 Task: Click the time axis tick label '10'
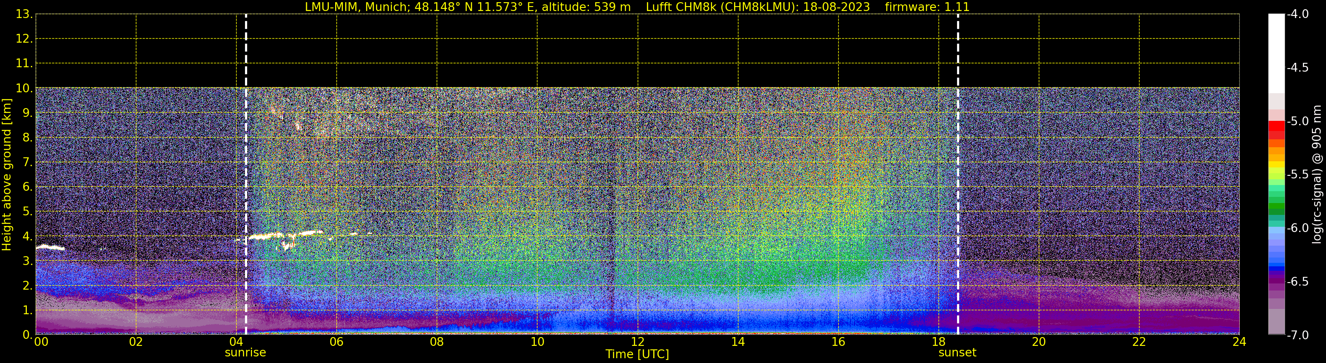(x=537, y=342)
